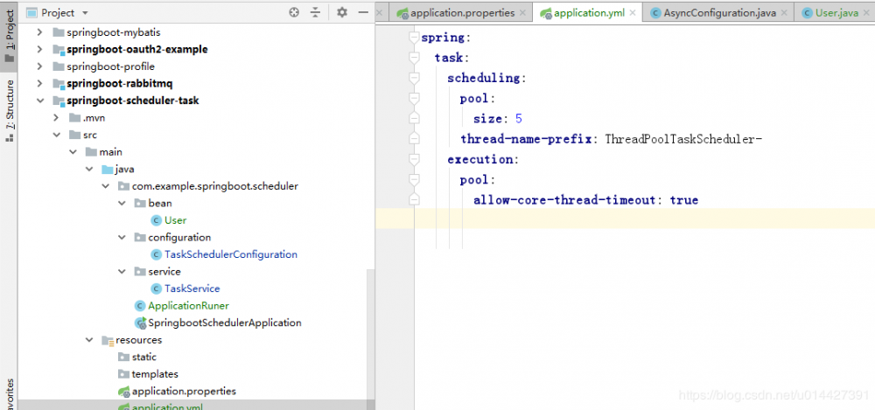Open Project panel settings gear
The image size is (875, 410).
point(342,12)
